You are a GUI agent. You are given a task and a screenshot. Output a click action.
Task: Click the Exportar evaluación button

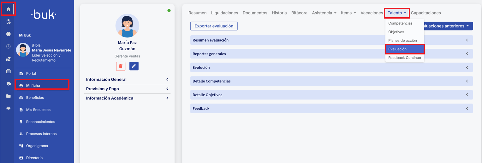click(x=214, y=26)
